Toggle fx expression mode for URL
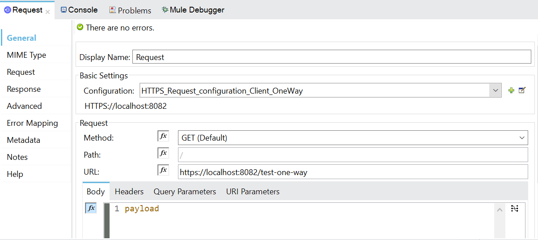Image resolution: width=538 pixels, height=240 pixels. click(163, 170)
